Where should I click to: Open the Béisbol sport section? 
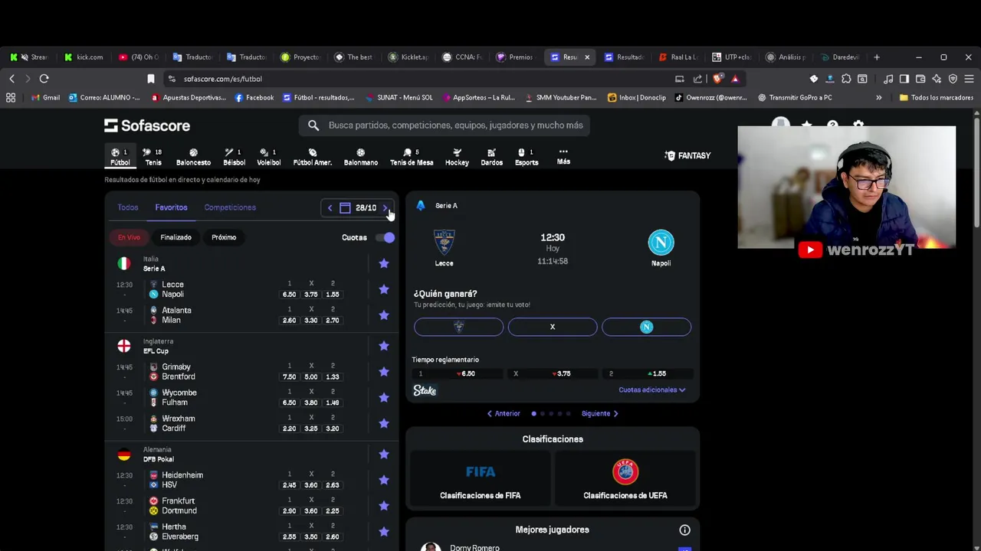[x=234, y=156]
